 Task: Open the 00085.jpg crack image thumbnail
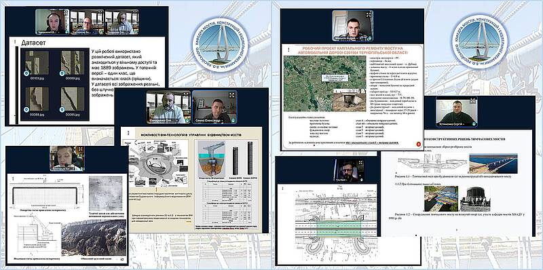point(73,99)
